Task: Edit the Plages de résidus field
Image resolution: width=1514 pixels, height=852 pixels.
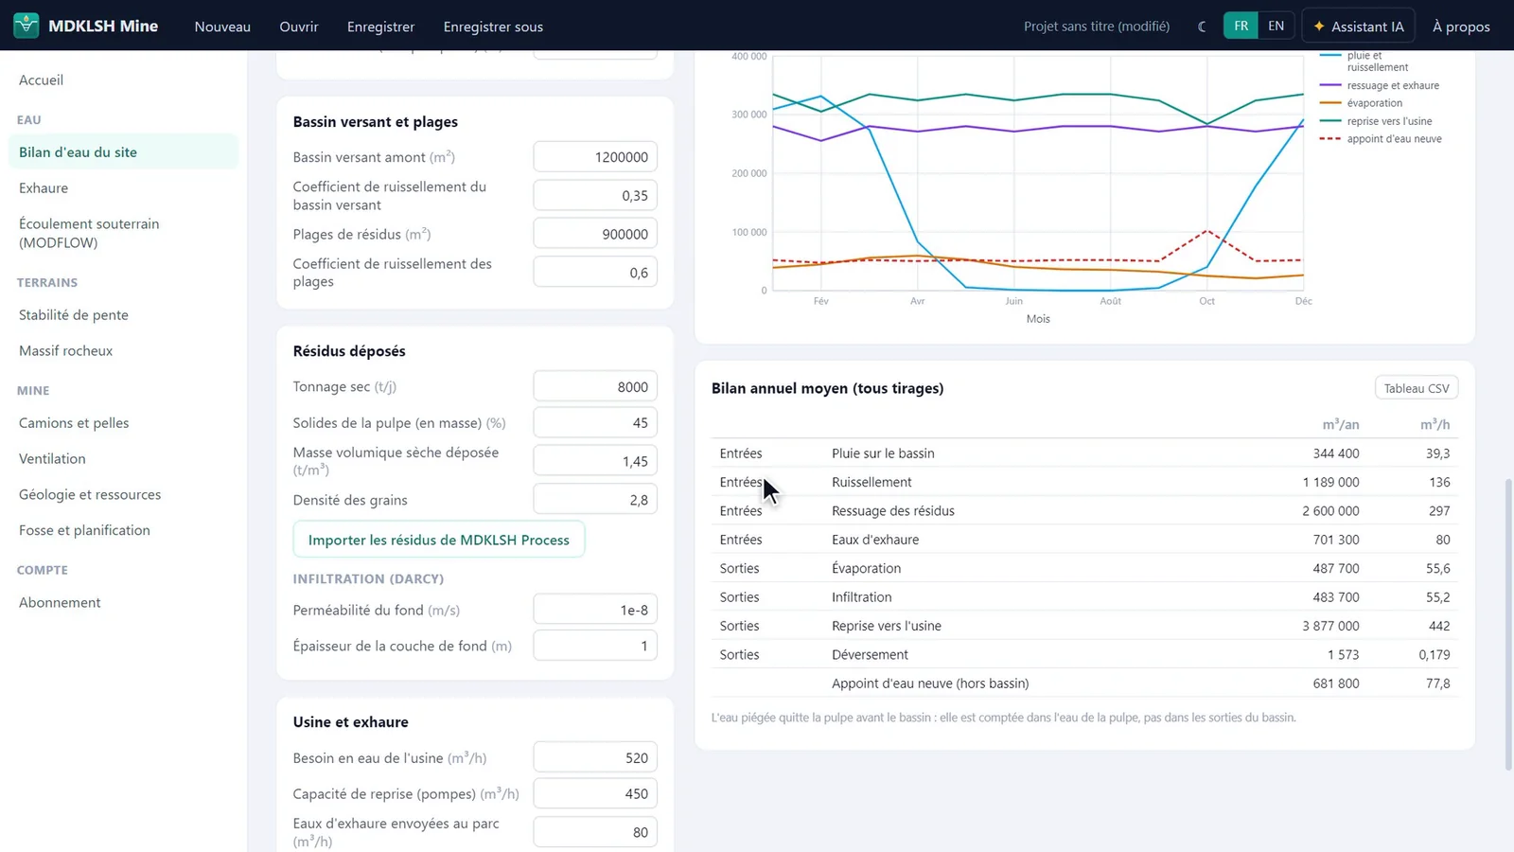Action: pyautogui.click(x=595, y=234)
